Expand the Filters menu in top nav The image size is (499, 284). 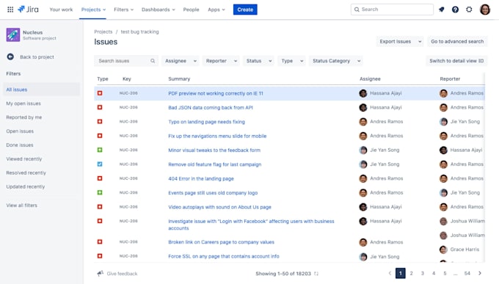coord(123,10)
